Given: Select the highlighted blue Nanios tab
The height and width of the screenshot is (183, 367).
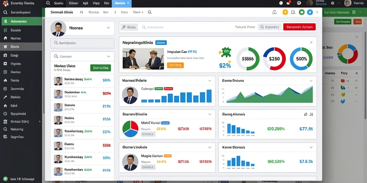Looking at the screenshot, I should 122,3.
